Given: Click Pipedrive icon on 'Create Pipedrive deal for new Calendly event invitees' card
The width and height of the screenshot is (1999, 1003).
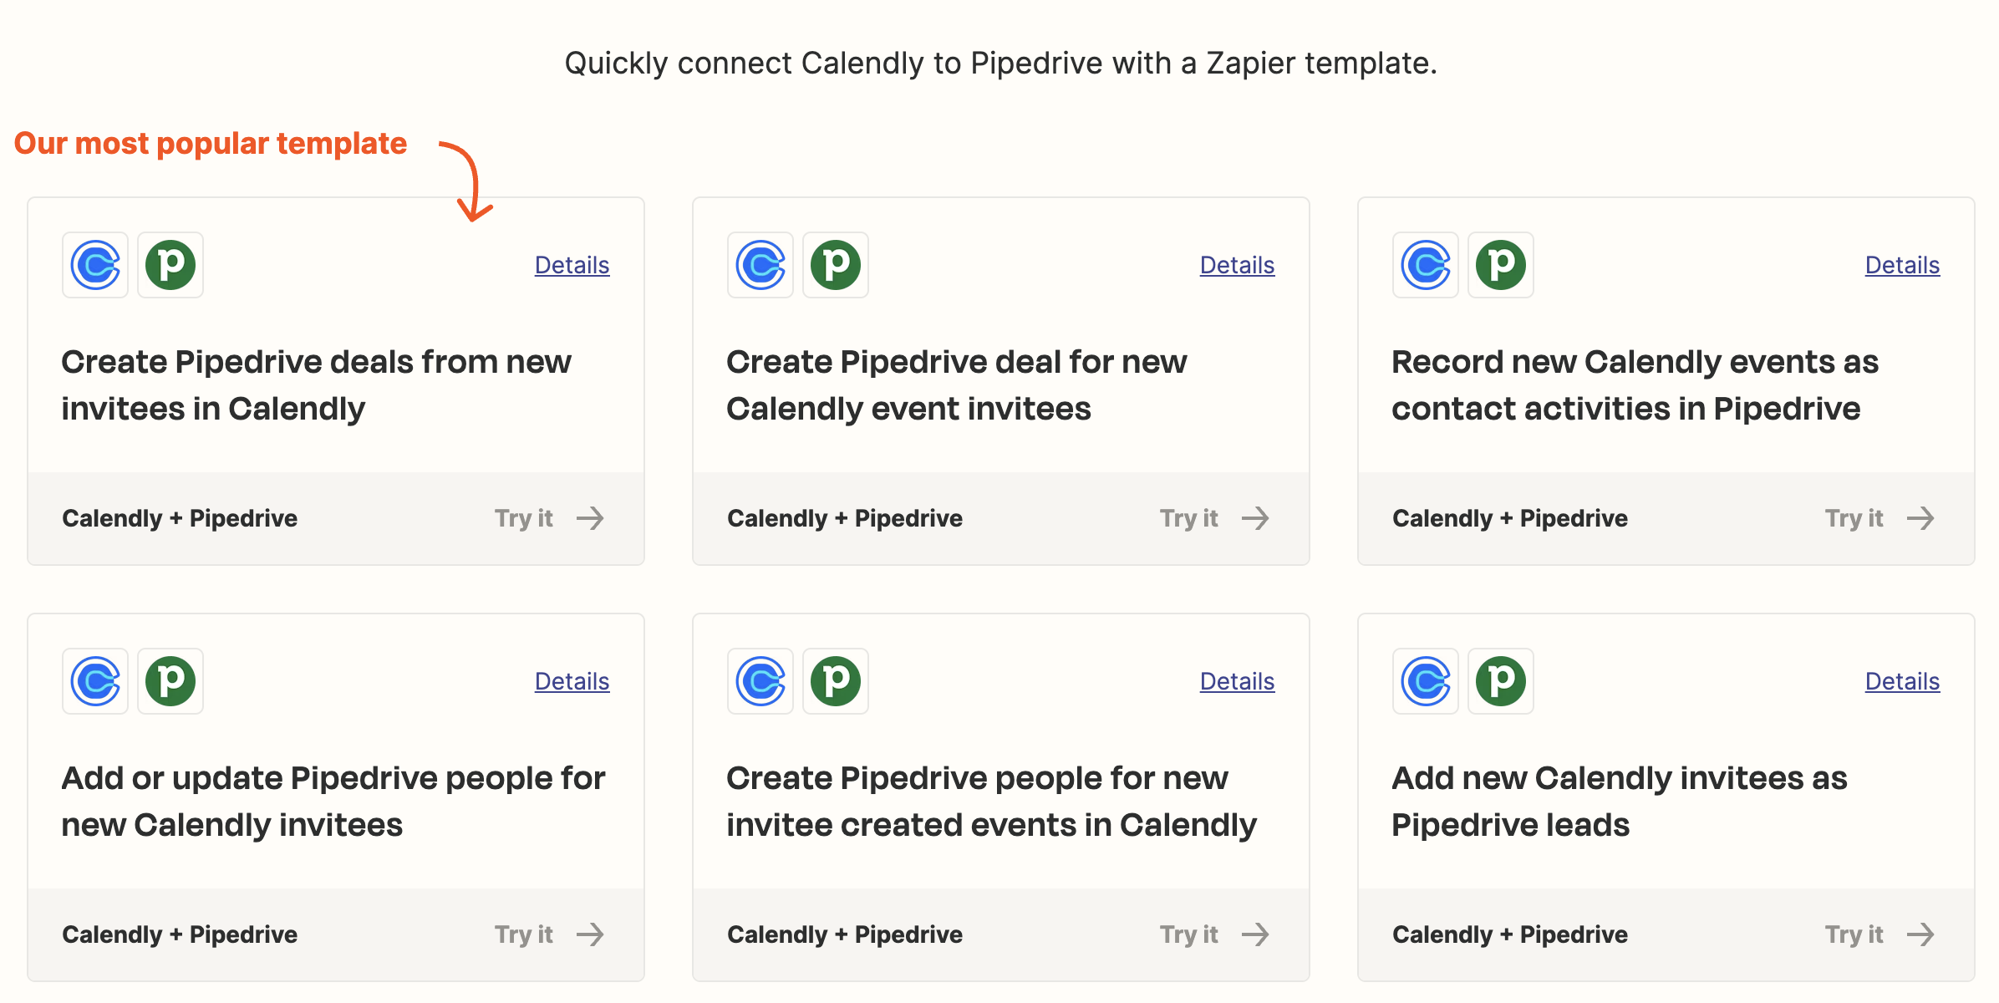Looking at the screenshot, I should point(836,265).
